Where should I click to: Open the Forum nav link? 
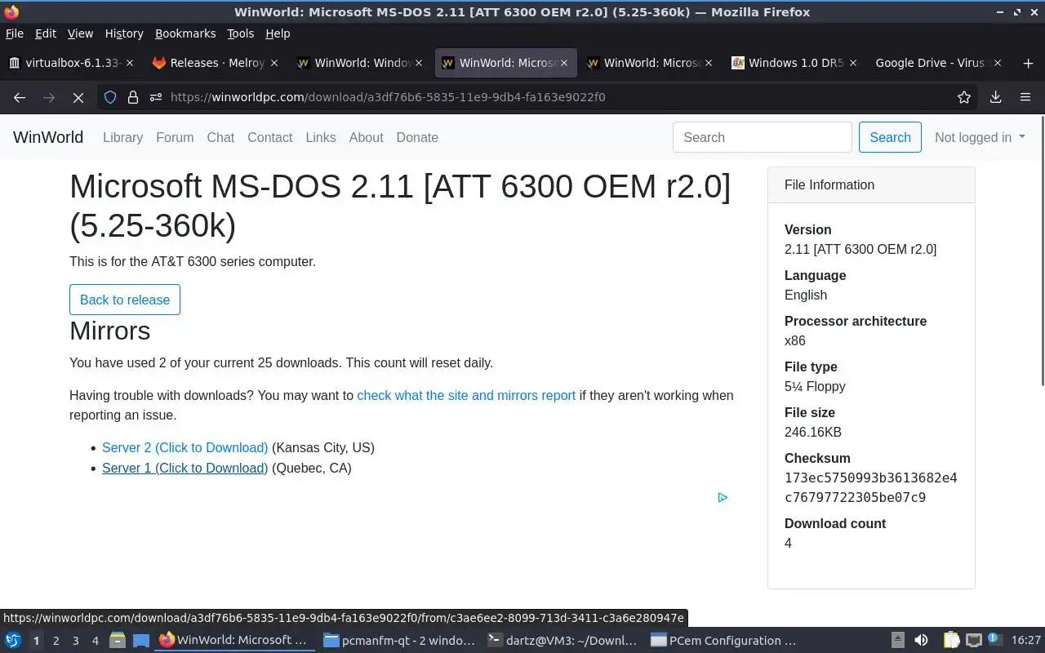(175, 137)
